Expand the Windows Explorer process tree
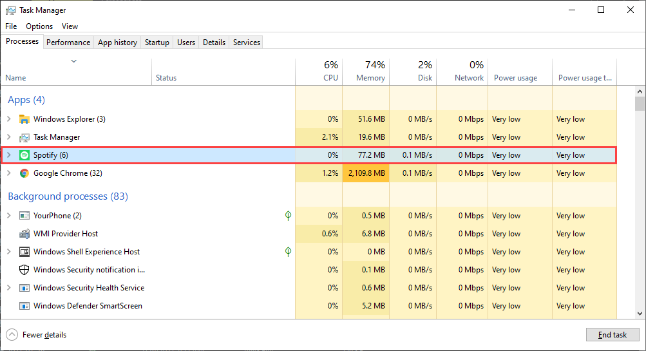Screen dimensions: 646x351 coord(8,119)
